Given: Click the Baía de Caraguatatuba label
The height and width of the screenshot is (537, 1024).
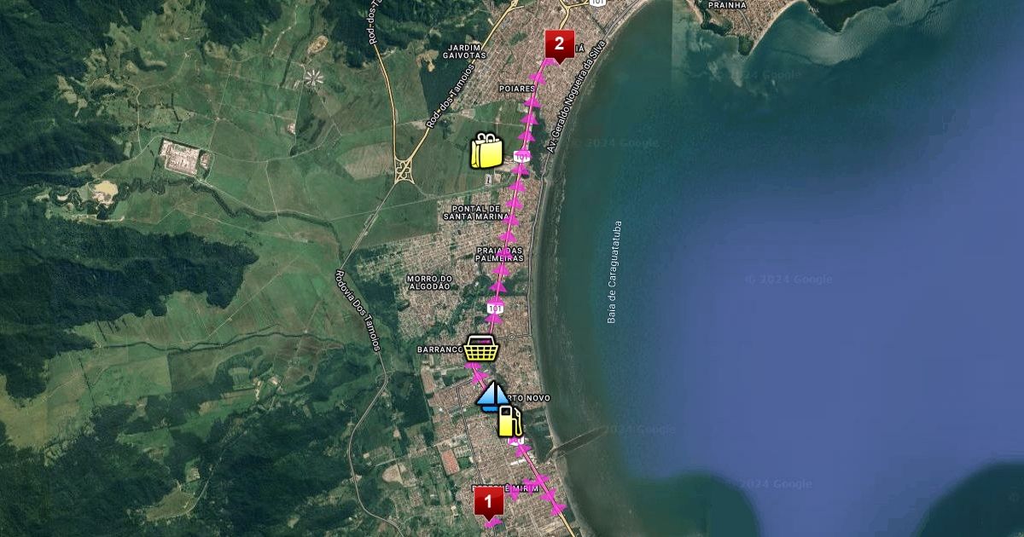Looking at the screenshot, I should tap(614, 273).
